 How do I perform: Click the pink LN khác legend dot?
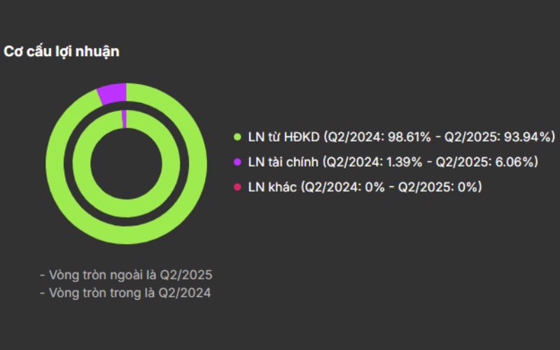coord(237,187)
